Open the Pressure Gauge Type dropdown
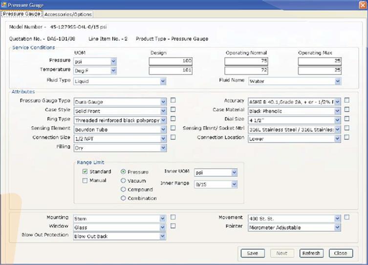This screenshot has width=368, height=265. point(120,102)
